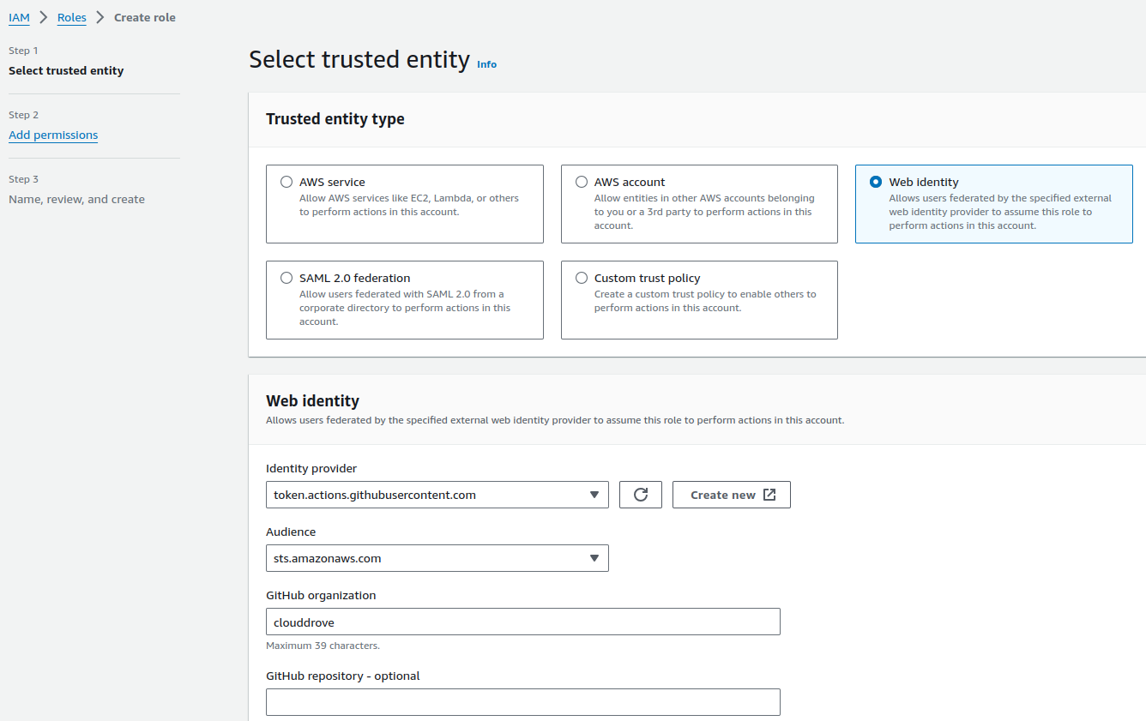The width and height of the screenshot is (1146, 721).
Task: Click the Info link beside the heading
Action: coord(486,64)
